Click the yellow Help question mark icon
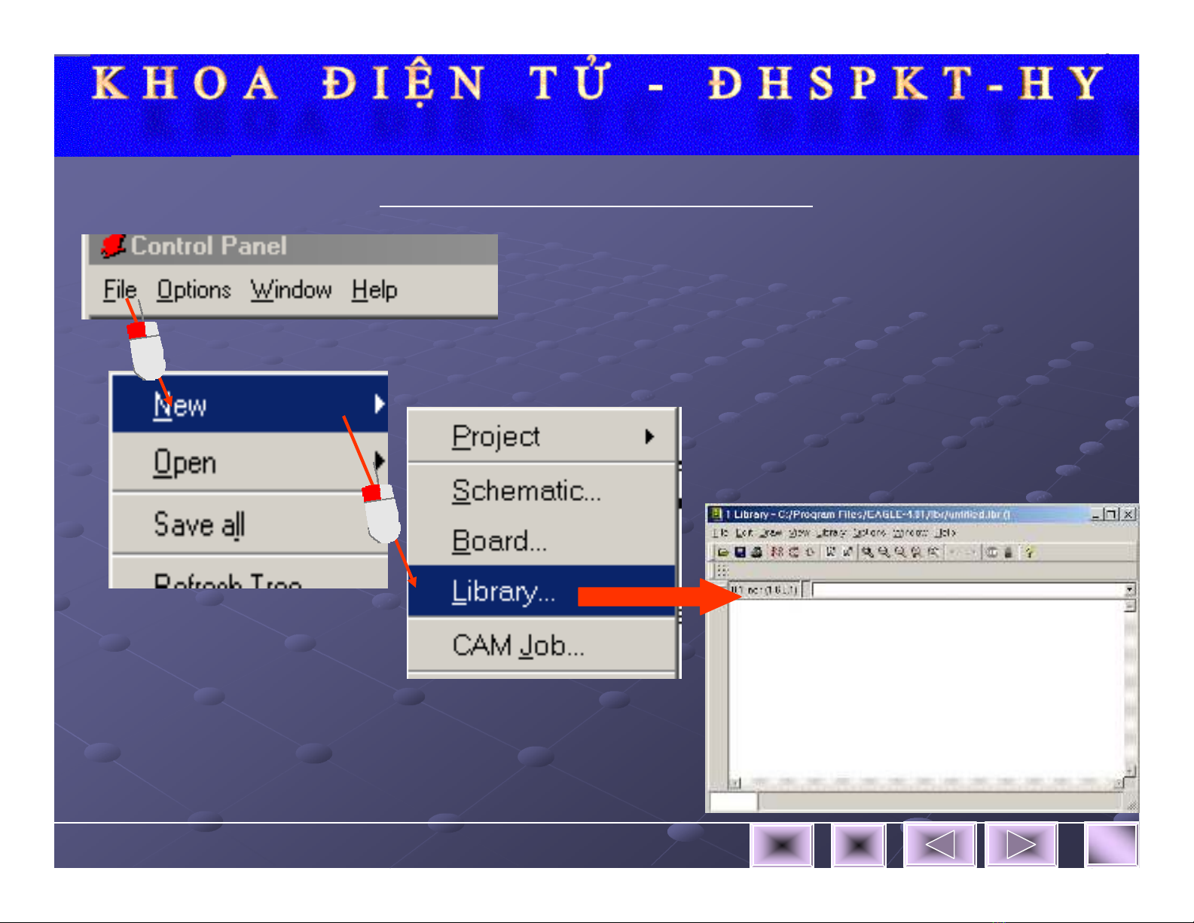The width and height of the screenshot is (1194, 923). pyautogui.click(x=1030, y=552)
